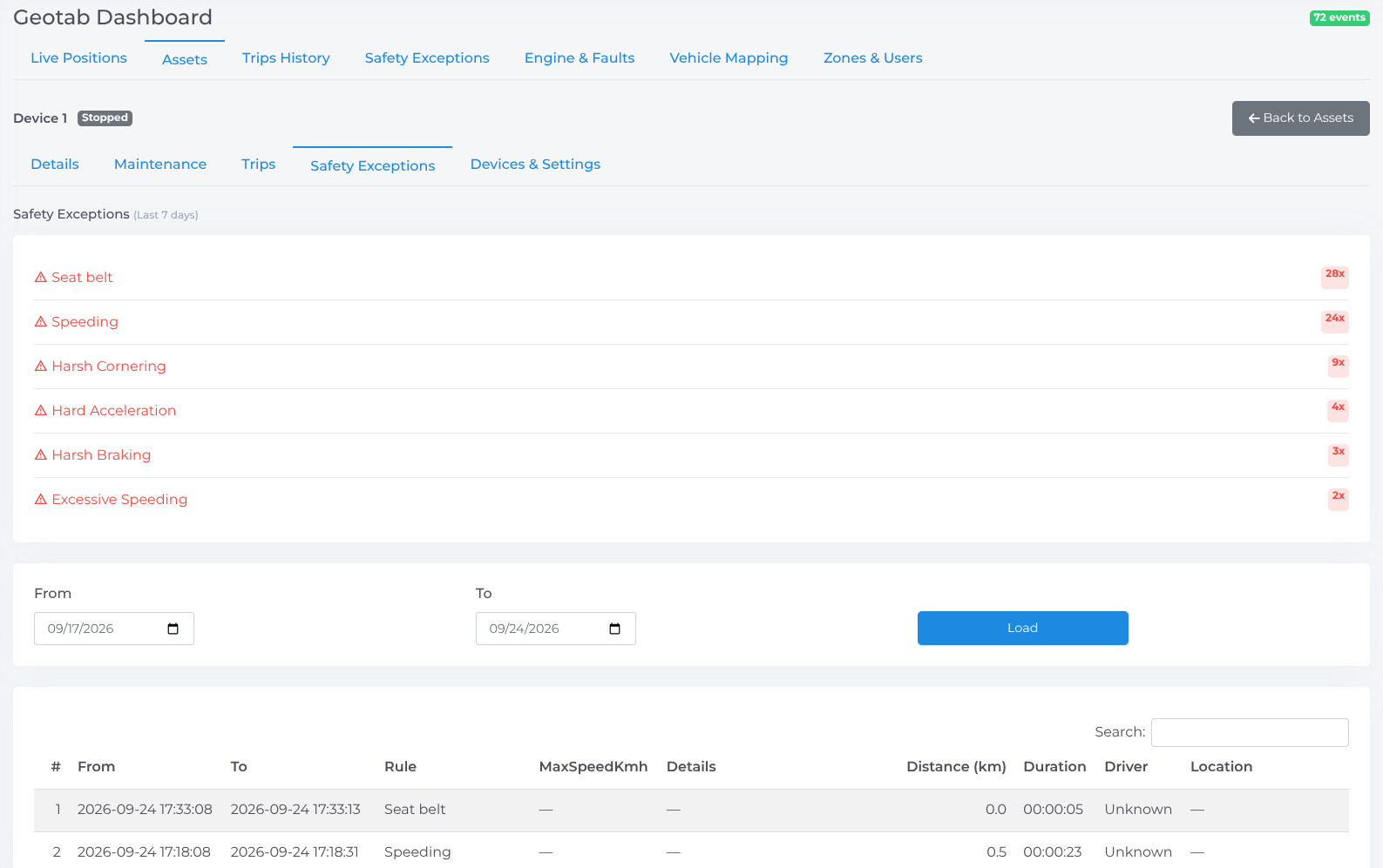Click row 1 From time 2026-09-24 17:33:08
The image size is (1383, 868).
pos(145,809)
